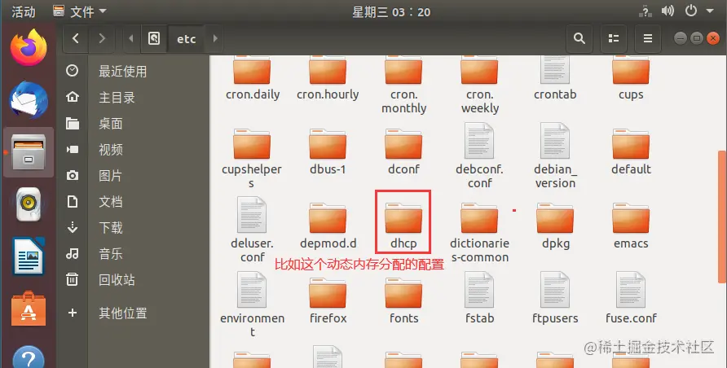Click the etc path bar button

pyautogui.click(x=187, y=39)
